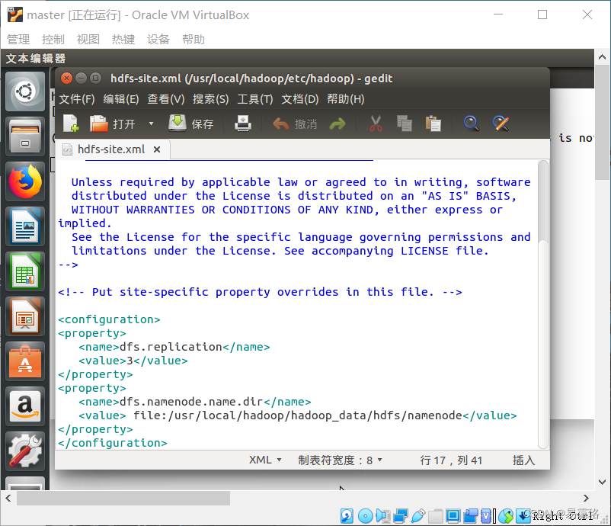611x526 pixels.
Task: Toggle the 插入 insert mode indicator
Action: (x=523, y=460)
